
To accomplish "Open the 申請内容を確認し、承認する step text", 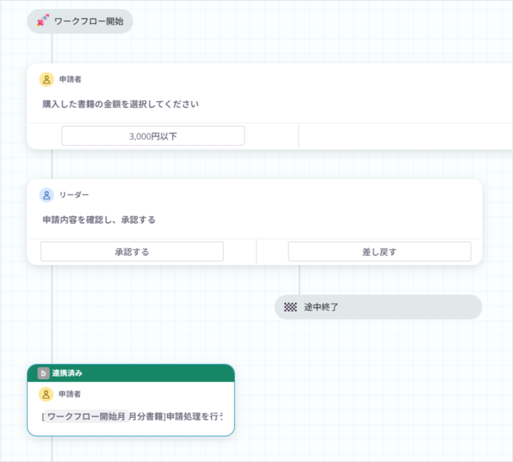I will coord(99,220).
